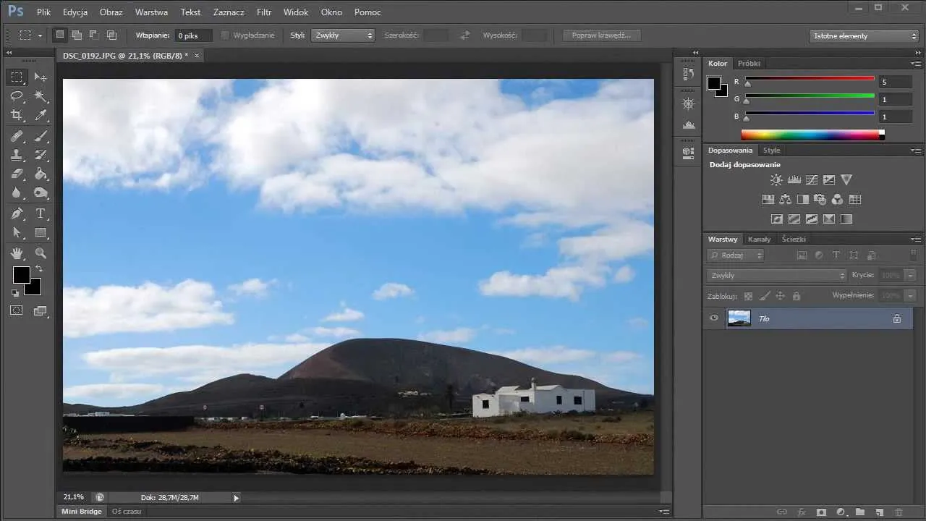Add a Curves adjustment
The width and height of the screenshot is (926, 521).
(x=812, y=179)
